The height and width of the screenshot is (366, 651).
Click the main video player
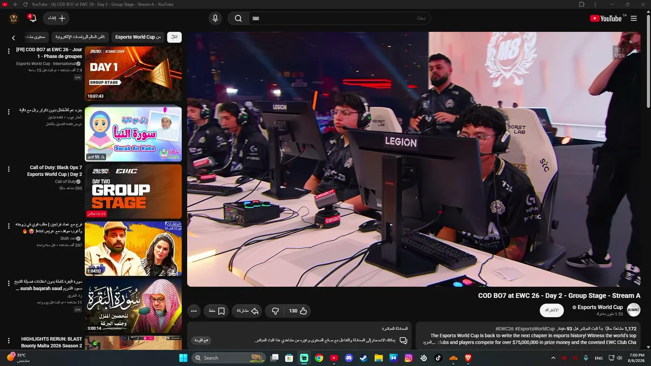coord(413,159)
